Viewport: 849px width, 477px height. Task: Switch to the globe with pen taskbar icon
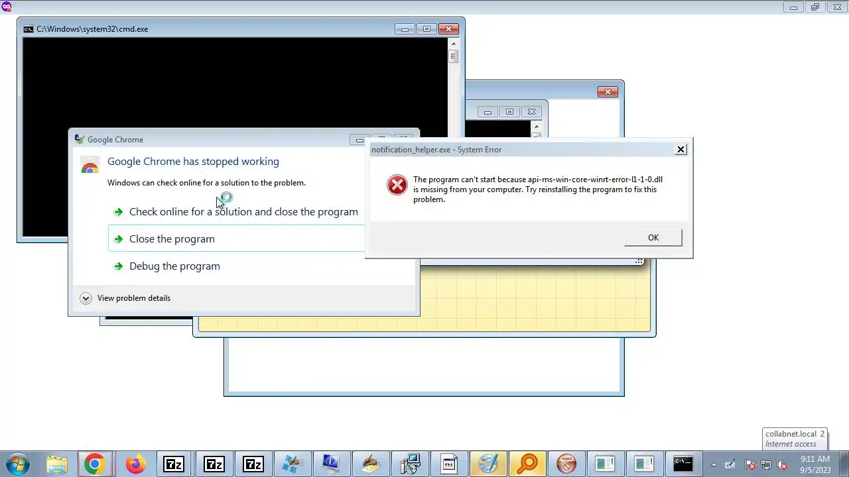(488, 464)
